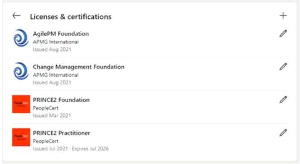Open APMG logo beside Change Management Foundation
This screenshot has height=164, width=300.
[21, 71]
